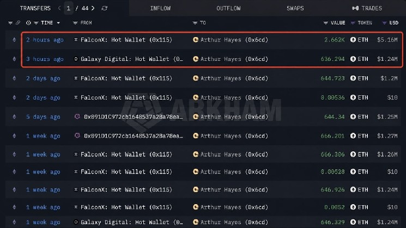Open FalconX Hot Wallet in 2 hours row

click(126, 40)
